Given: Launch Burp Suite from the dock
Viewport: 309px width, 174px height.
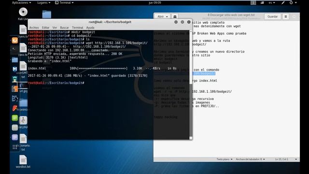Looking at the screenshot, I should point(15,89).
